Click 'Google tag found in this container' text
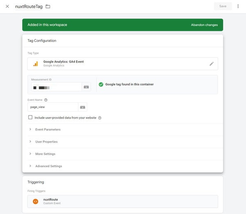246x214 pixels. [130, 84]
